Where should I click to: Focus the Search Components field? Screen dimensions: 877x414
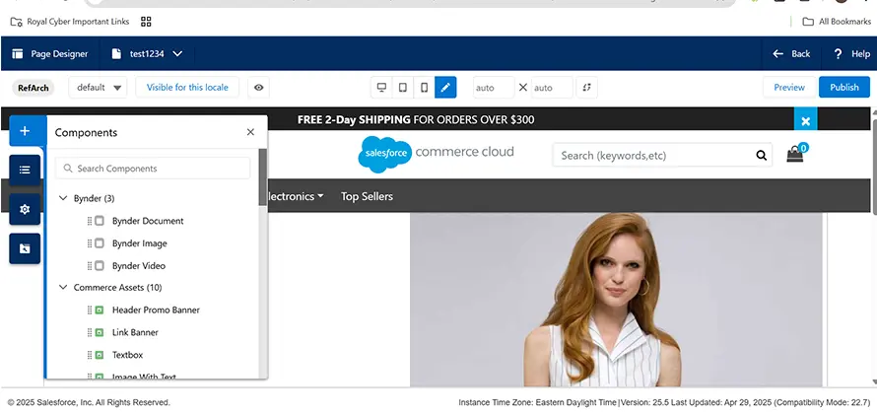coord(153,168)
